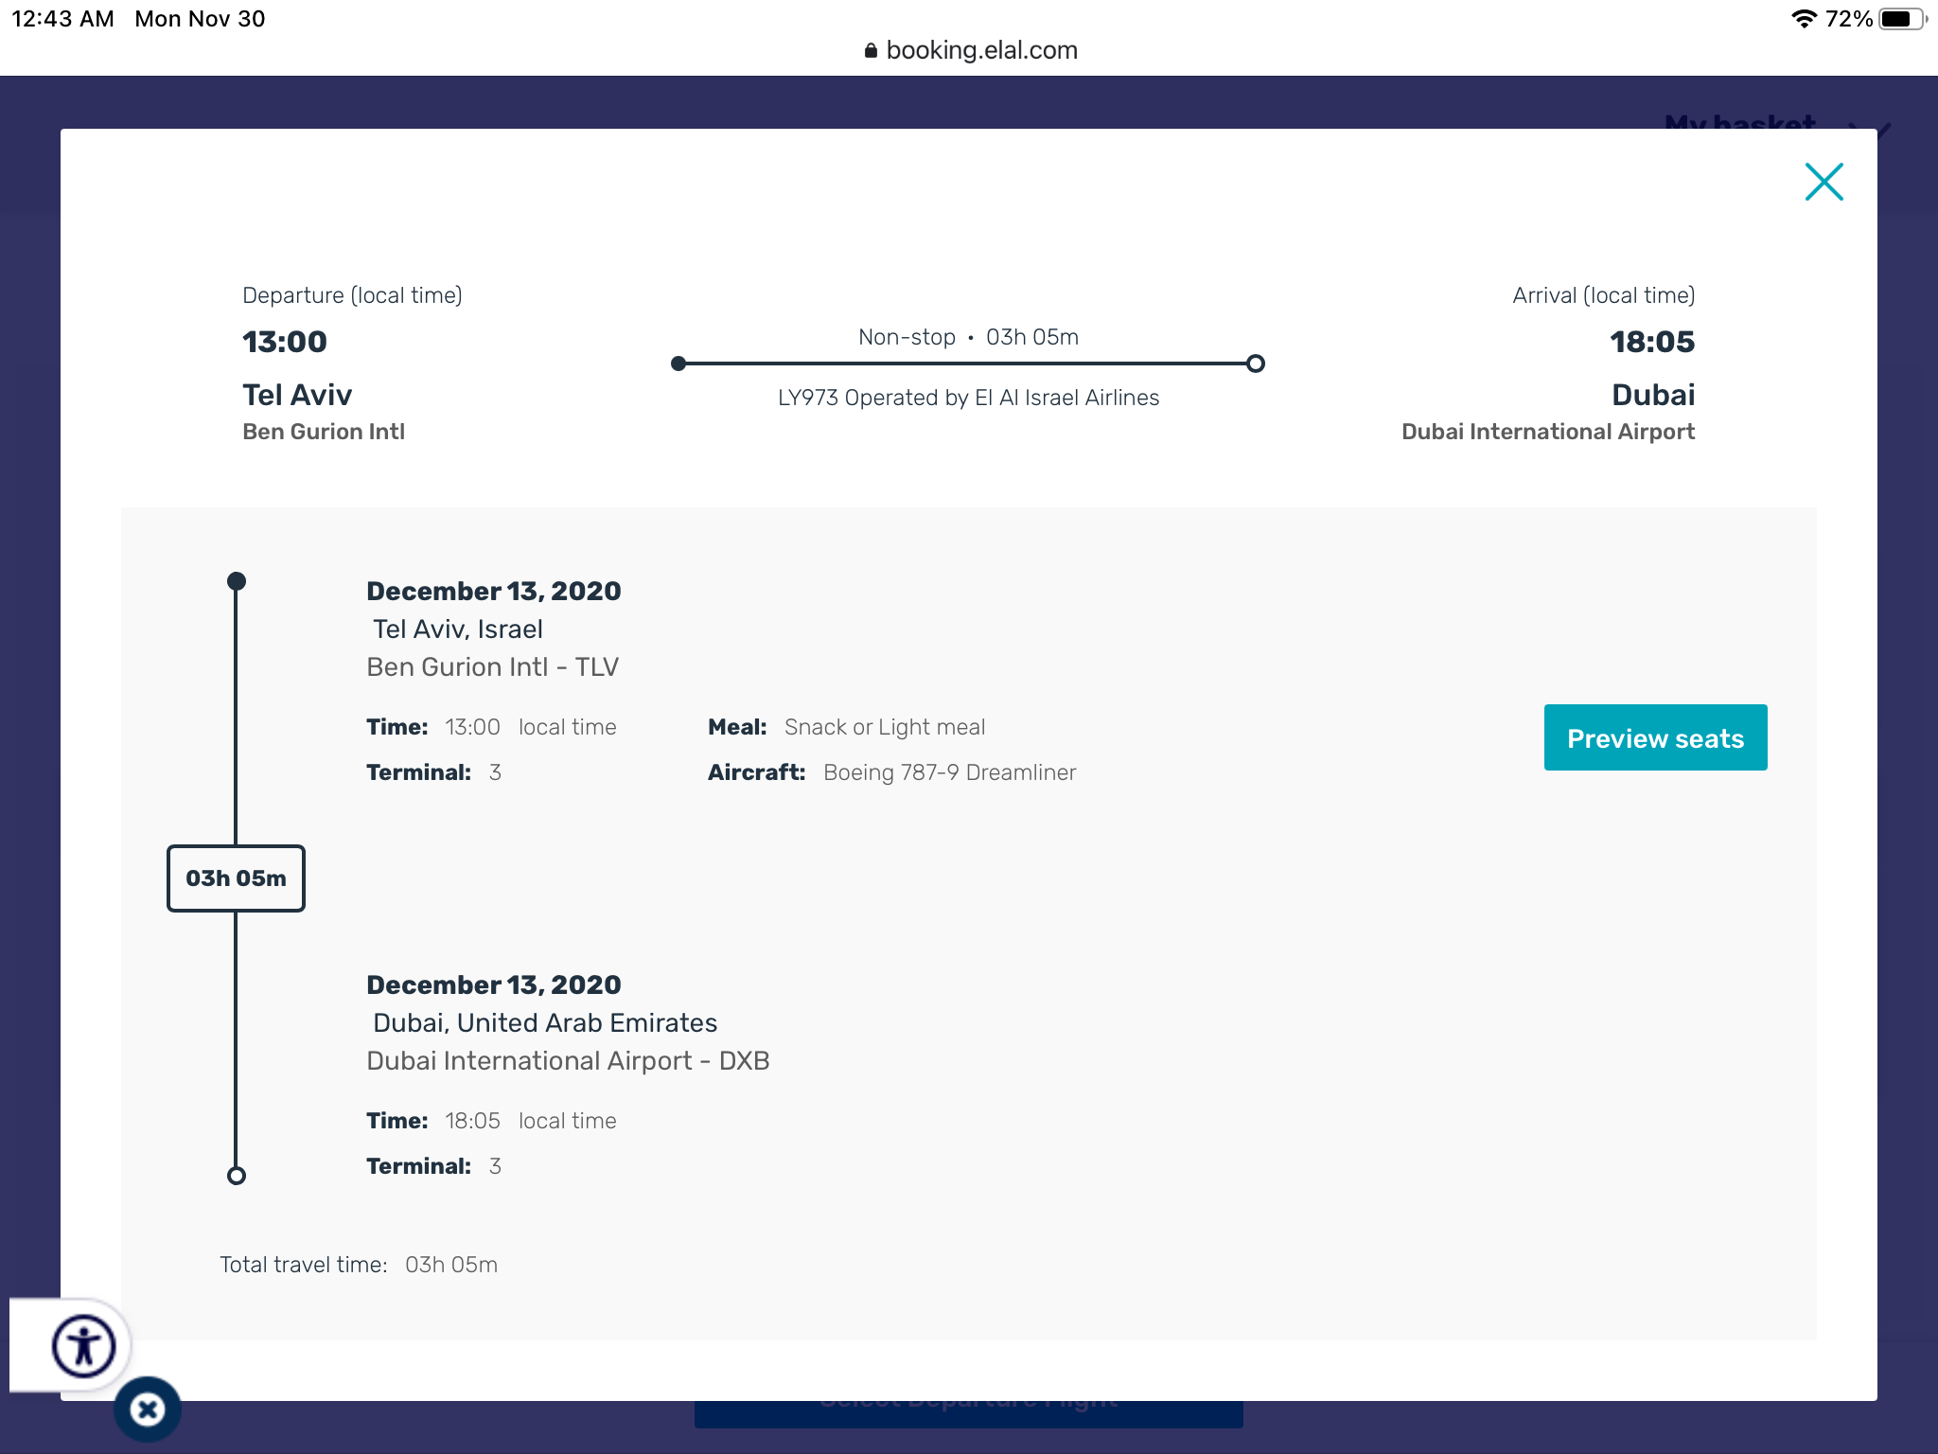The height and width of the screenshot is (1454, 1938).
Task: Click the Tel Aviv, Israel location line
Action: 458,629
